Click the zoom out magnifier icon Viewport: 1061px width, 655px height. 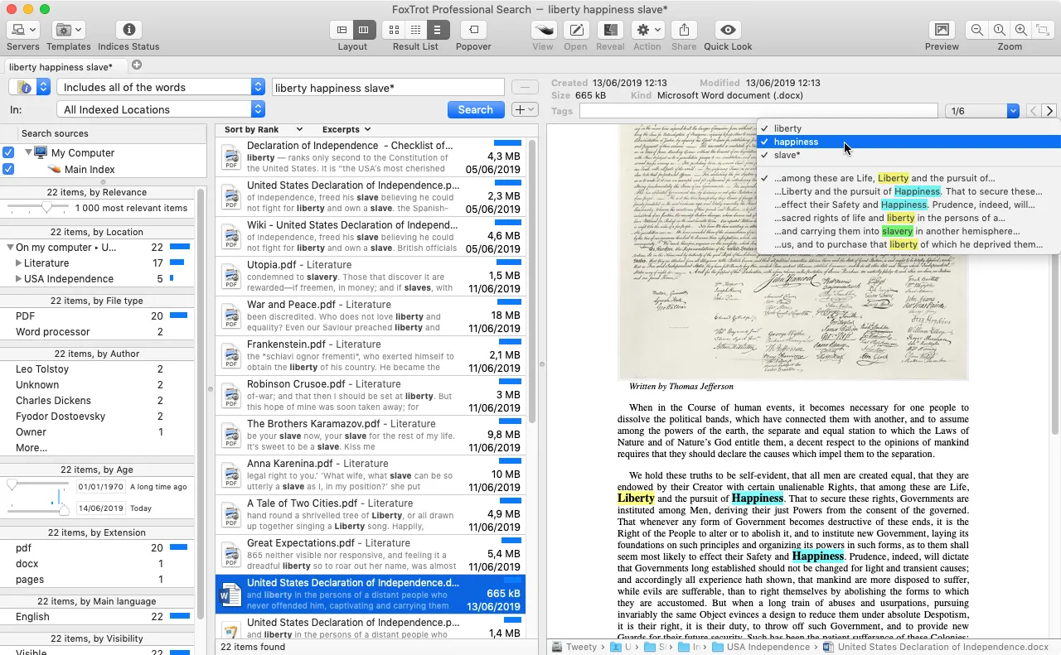976,29
